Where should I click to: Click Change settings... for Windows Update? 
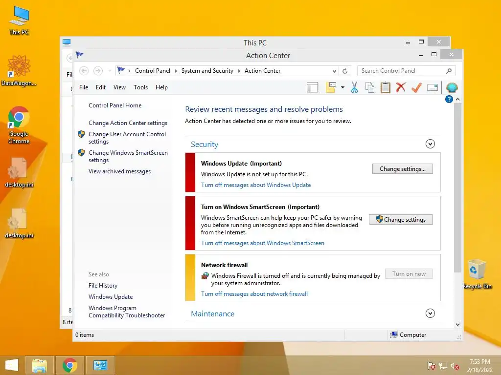click(x=403, y=168)
